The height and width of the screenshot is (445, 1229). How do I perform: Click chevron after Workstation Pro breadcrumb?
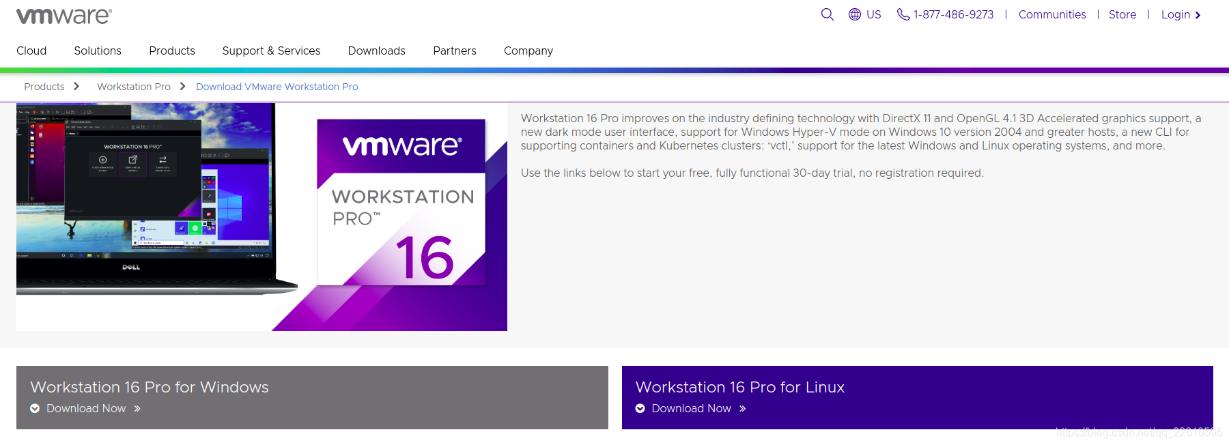182,86
